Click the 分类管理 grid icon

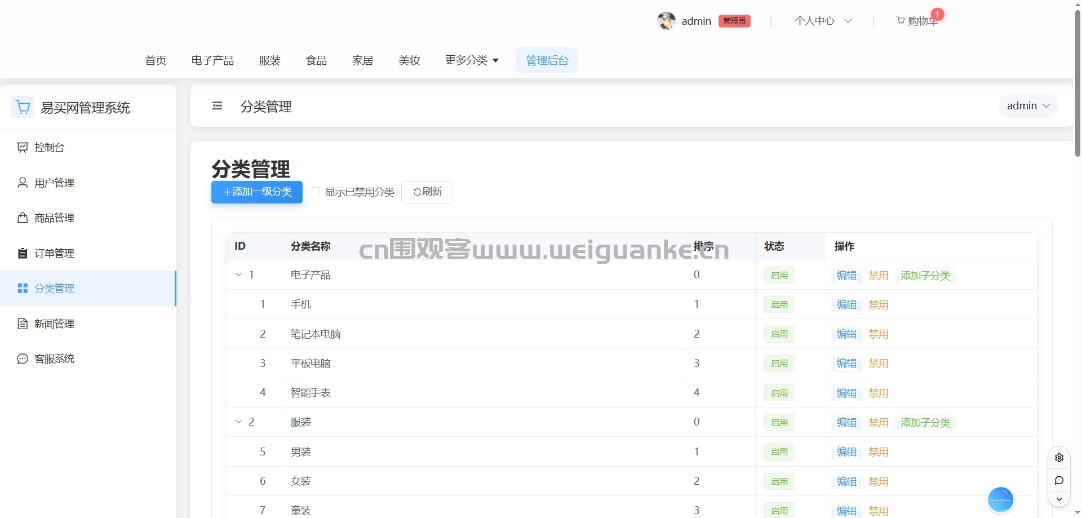(x=23, y=288)
